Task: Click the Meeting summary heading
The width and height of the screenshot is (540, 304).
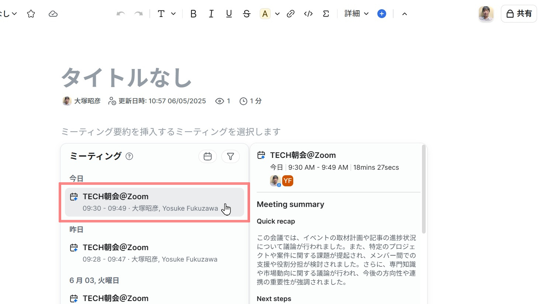Action: click(290, 204)
